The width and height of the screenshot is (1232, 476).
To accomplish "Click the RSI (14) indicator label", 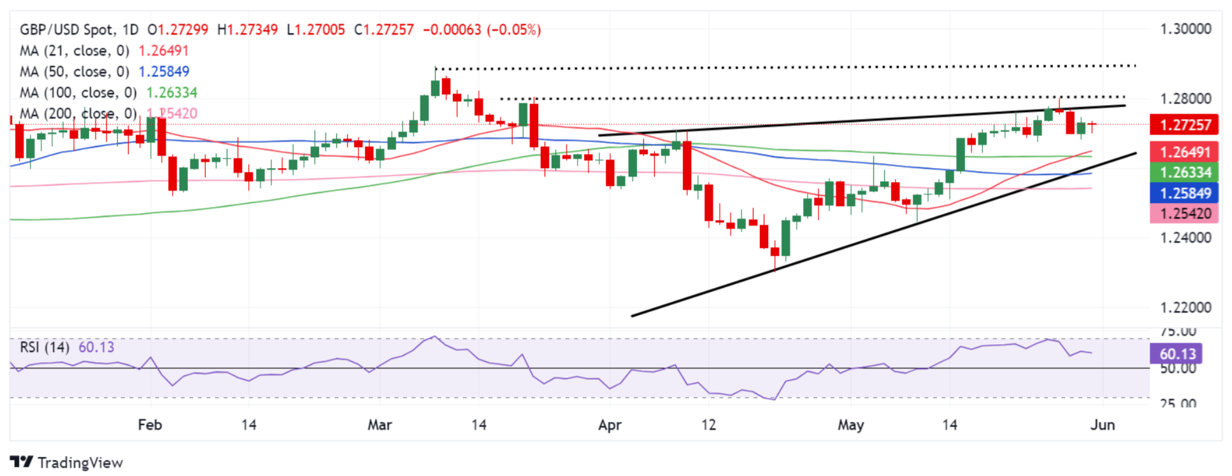I will click(44, 347).
